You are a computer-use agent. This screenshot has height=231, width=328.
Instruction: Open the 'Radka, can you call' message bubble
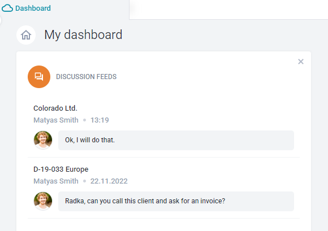(176, 201)
